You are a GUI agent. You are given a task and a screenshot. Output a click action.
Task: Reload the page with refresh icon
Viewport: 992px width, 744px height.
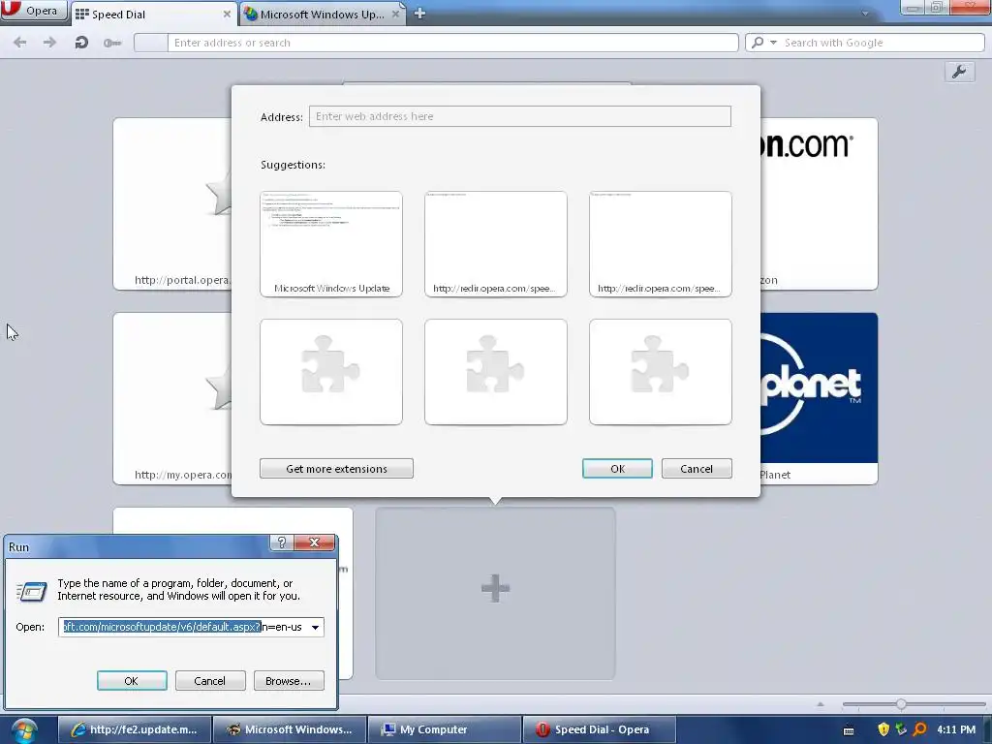click(81, 43)
